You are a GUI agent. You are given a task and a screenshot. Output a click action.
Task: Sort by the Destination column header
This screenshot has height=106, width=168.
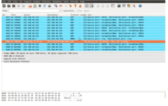tap(52, 15)
